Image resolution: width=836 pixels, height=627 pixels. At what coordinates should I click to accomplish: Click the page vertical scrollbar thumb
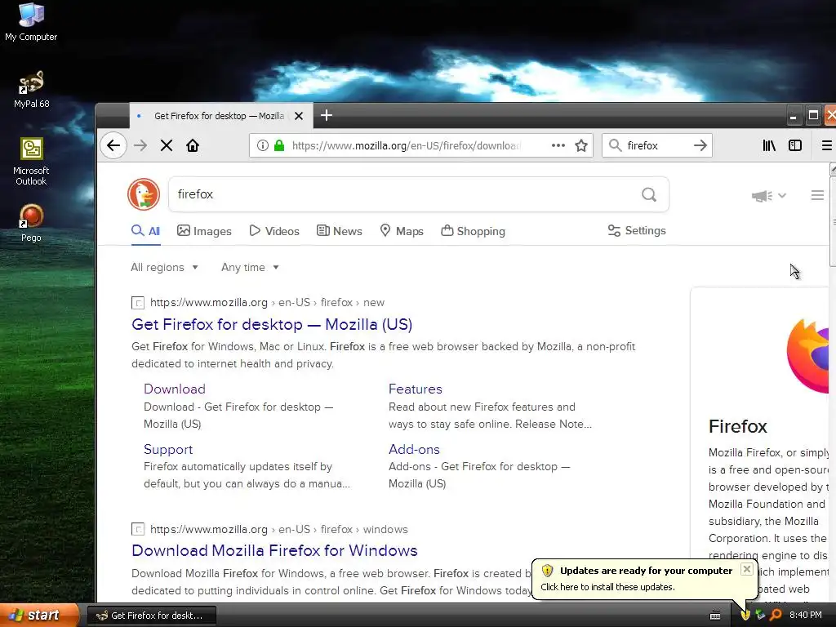click(833, 221)
